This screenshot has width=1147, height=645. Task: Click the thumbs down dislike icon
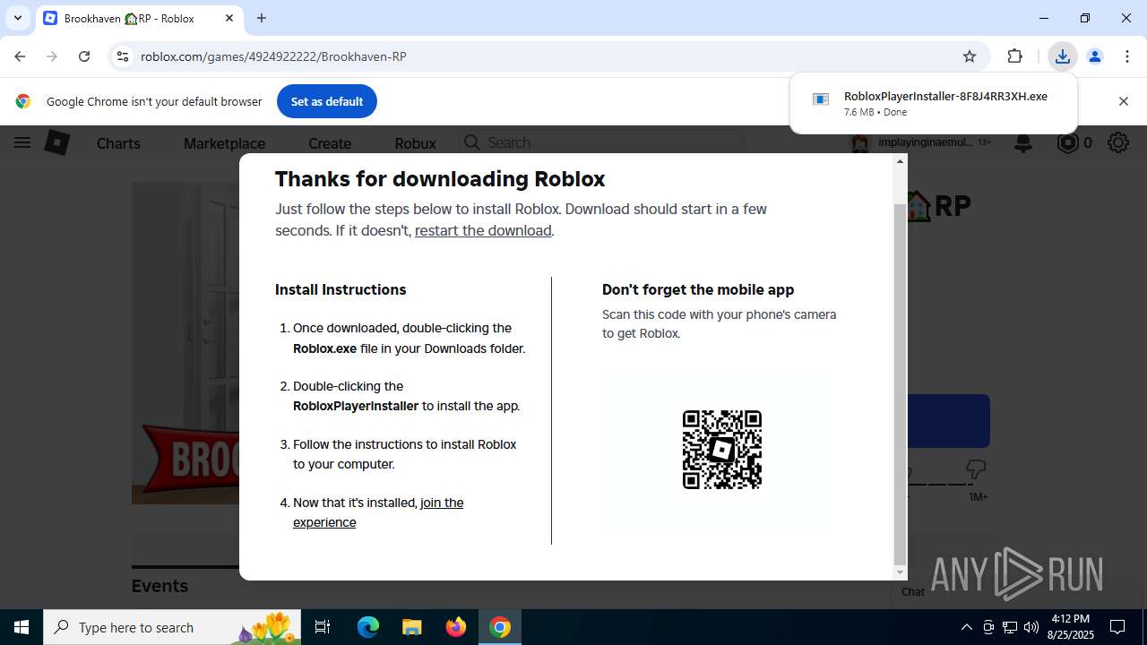(x=976, y=469)
